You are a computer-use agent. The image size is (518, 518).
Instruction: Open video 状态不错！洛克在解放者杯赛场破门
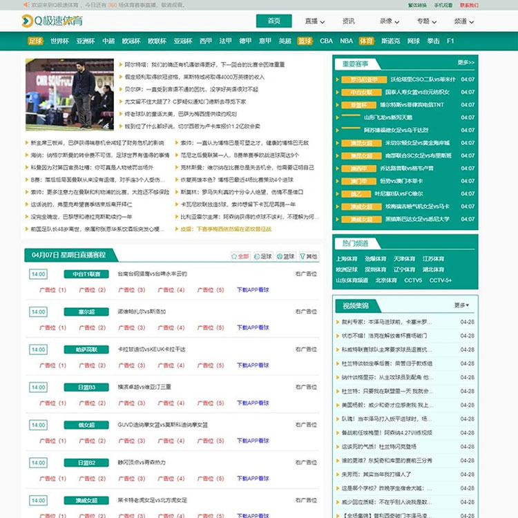(384, 336)
